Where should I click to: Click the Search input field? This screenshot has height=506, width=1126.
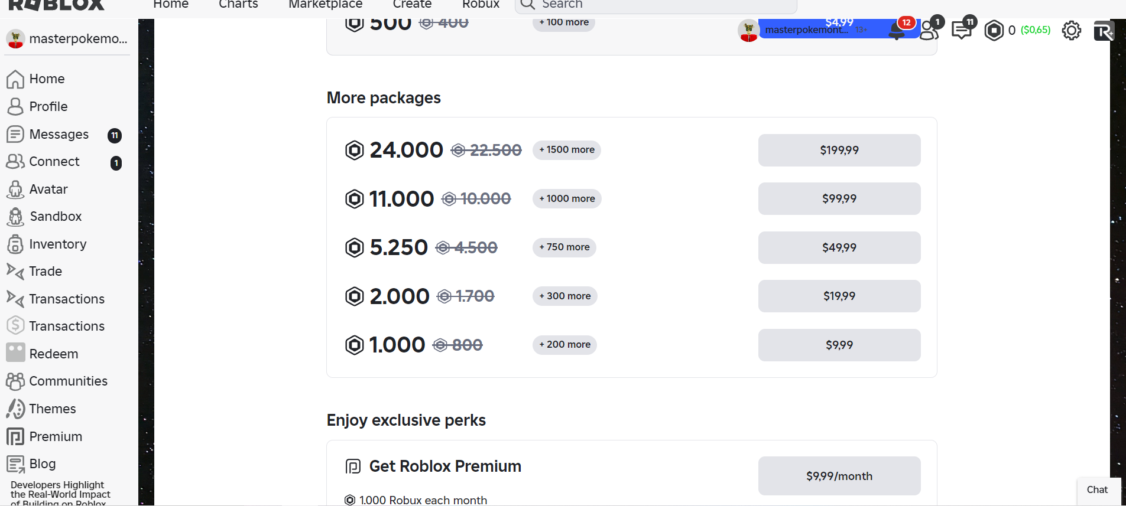[x=656, y=5]
